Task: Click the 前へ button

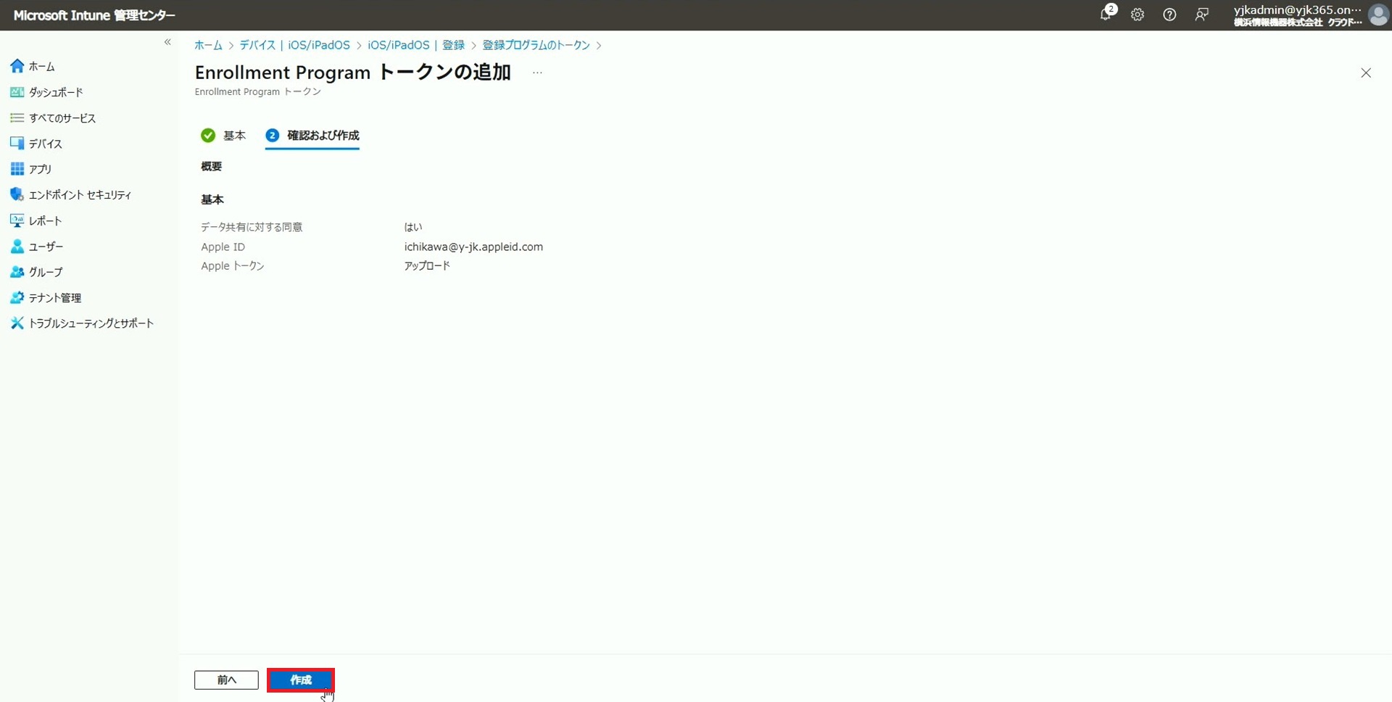Action: click(x=226, y=680)
